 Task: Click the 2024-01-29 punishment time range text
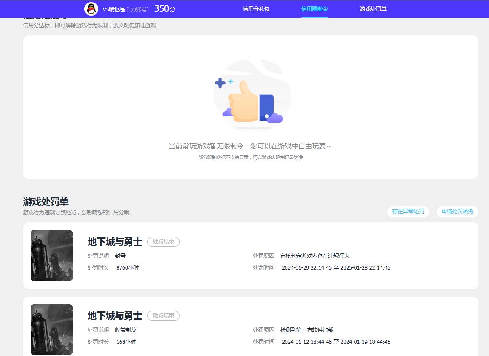pyautogui.click(x=335, y=267)
